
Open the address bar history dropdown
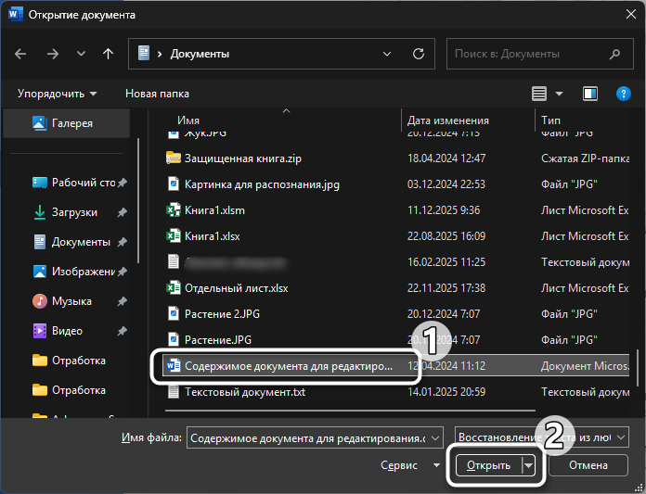pos(388,54)
